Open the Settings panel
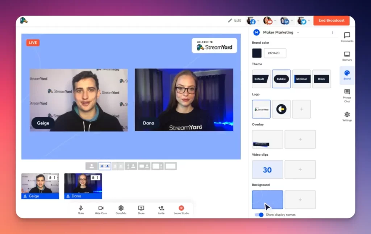The width and height of the screenshot is (371, 234). (347, 116)
